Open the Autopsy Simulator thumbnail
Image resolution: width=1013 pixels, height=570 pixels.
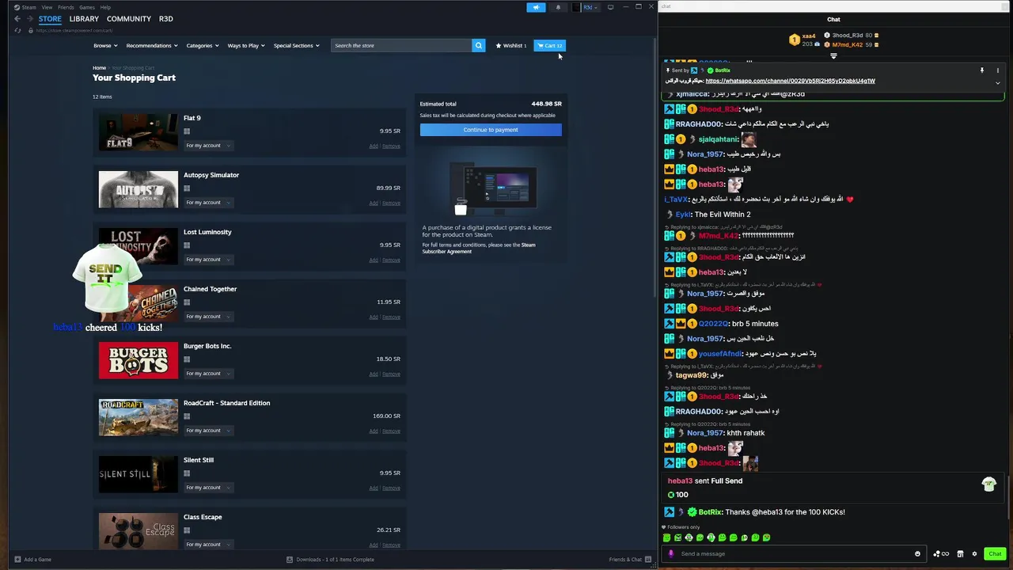[x=138, y=189]
